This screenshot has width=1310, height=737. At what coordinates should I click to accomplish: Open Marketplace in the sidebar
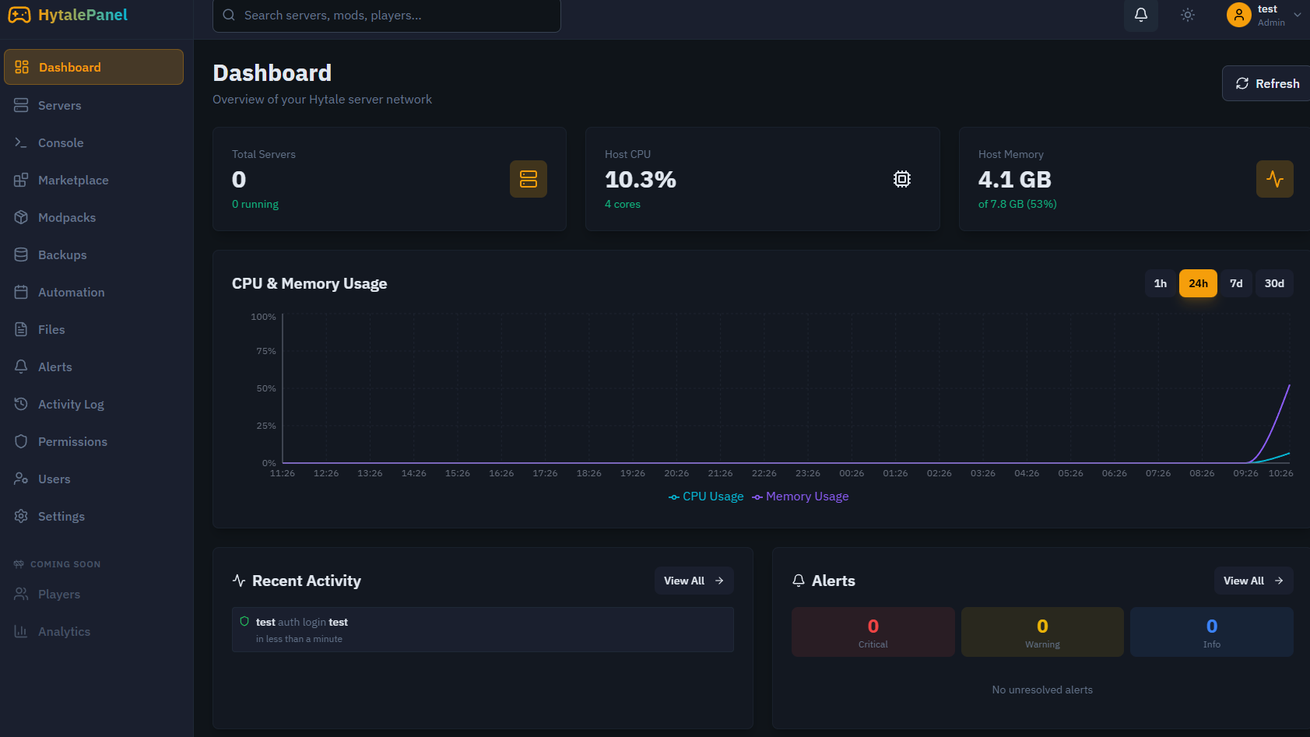click(73, 181)
